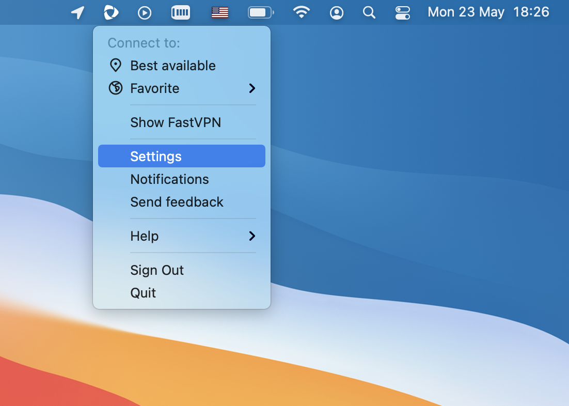This screenshot has width=569, height=406.
Task: Open Settings from the menu
Action: coord(181,156)
